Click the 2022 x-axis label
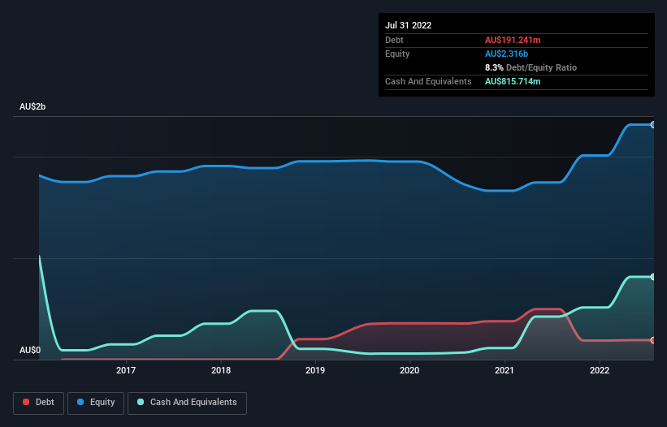667x427 pixels. point(600,370)
